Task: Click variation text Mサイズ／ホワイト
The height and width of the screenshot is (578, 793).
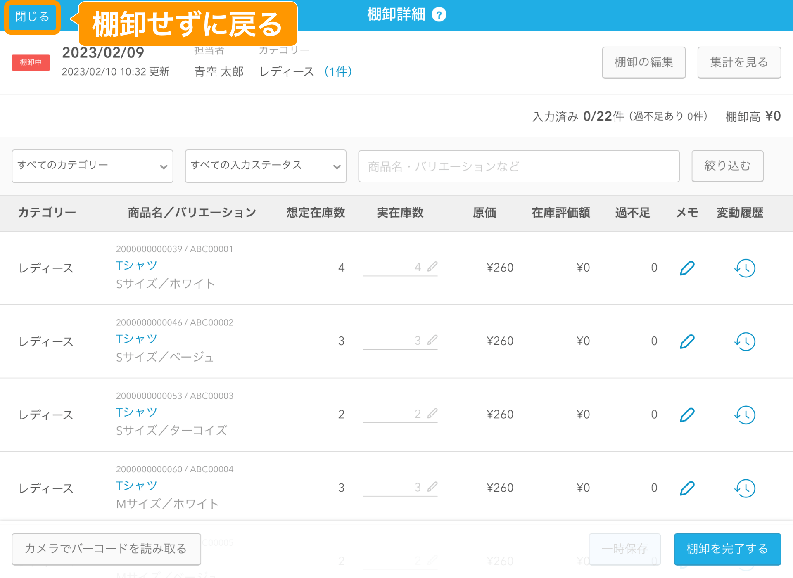Action: click(167, 504)
